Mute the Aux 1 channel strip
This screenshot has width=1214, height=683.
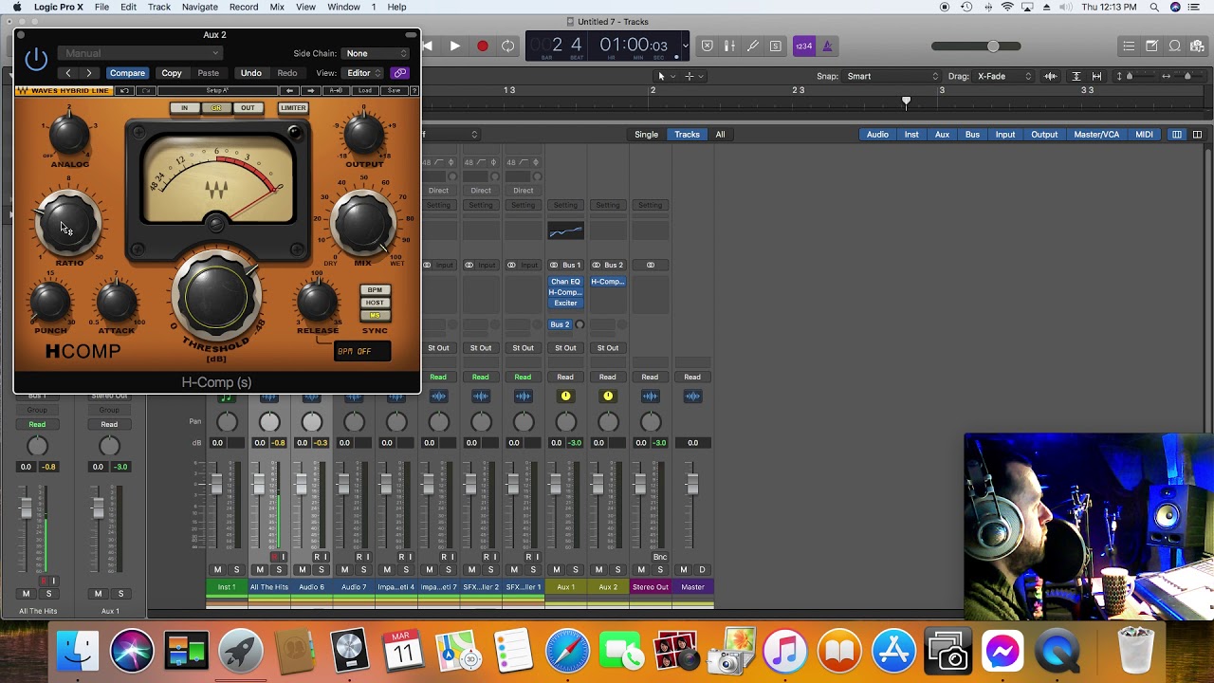click(556, 570)
